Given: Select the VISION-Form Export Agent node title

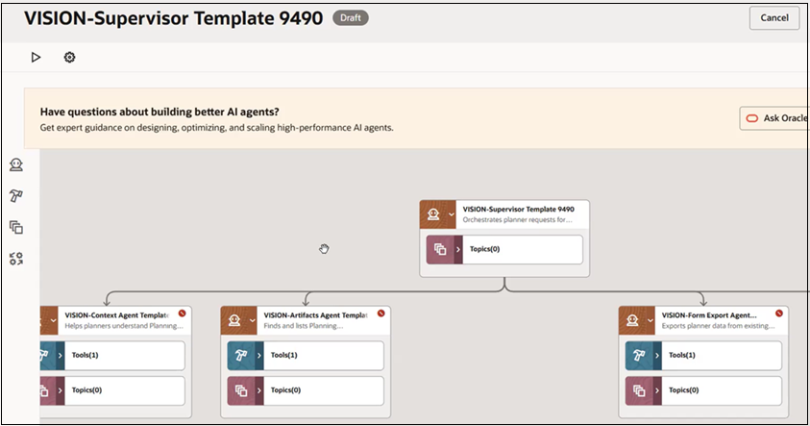Looking at the screenshot, I should [709, 314].
